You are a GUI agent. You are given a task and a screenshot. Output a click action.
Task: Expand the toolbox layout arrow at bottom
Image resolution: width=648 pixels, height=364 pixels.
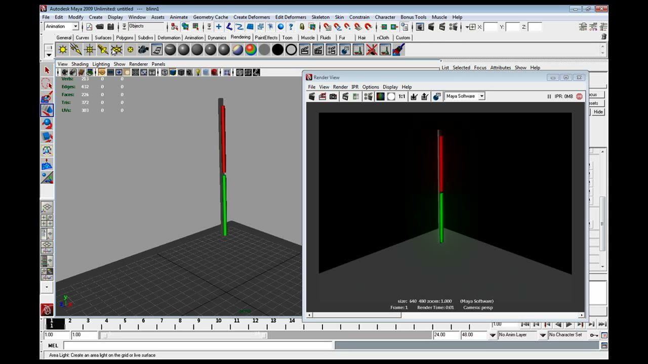click(47, 287)
